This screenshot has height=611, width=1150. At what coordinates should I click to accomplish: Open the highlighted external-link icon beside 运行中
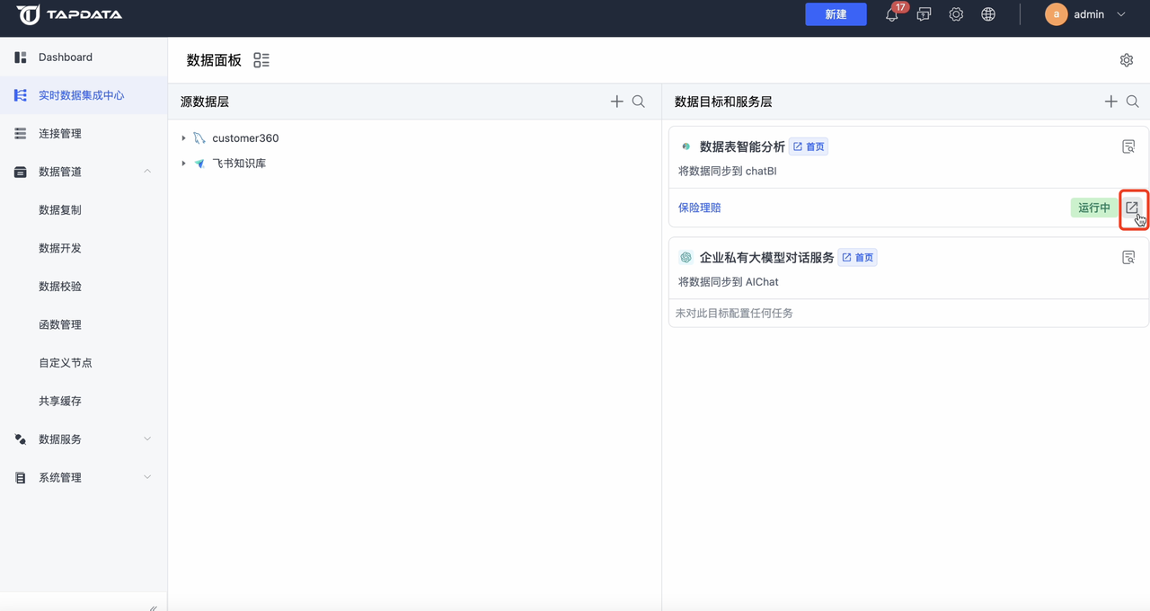[x=1128, y=209]
